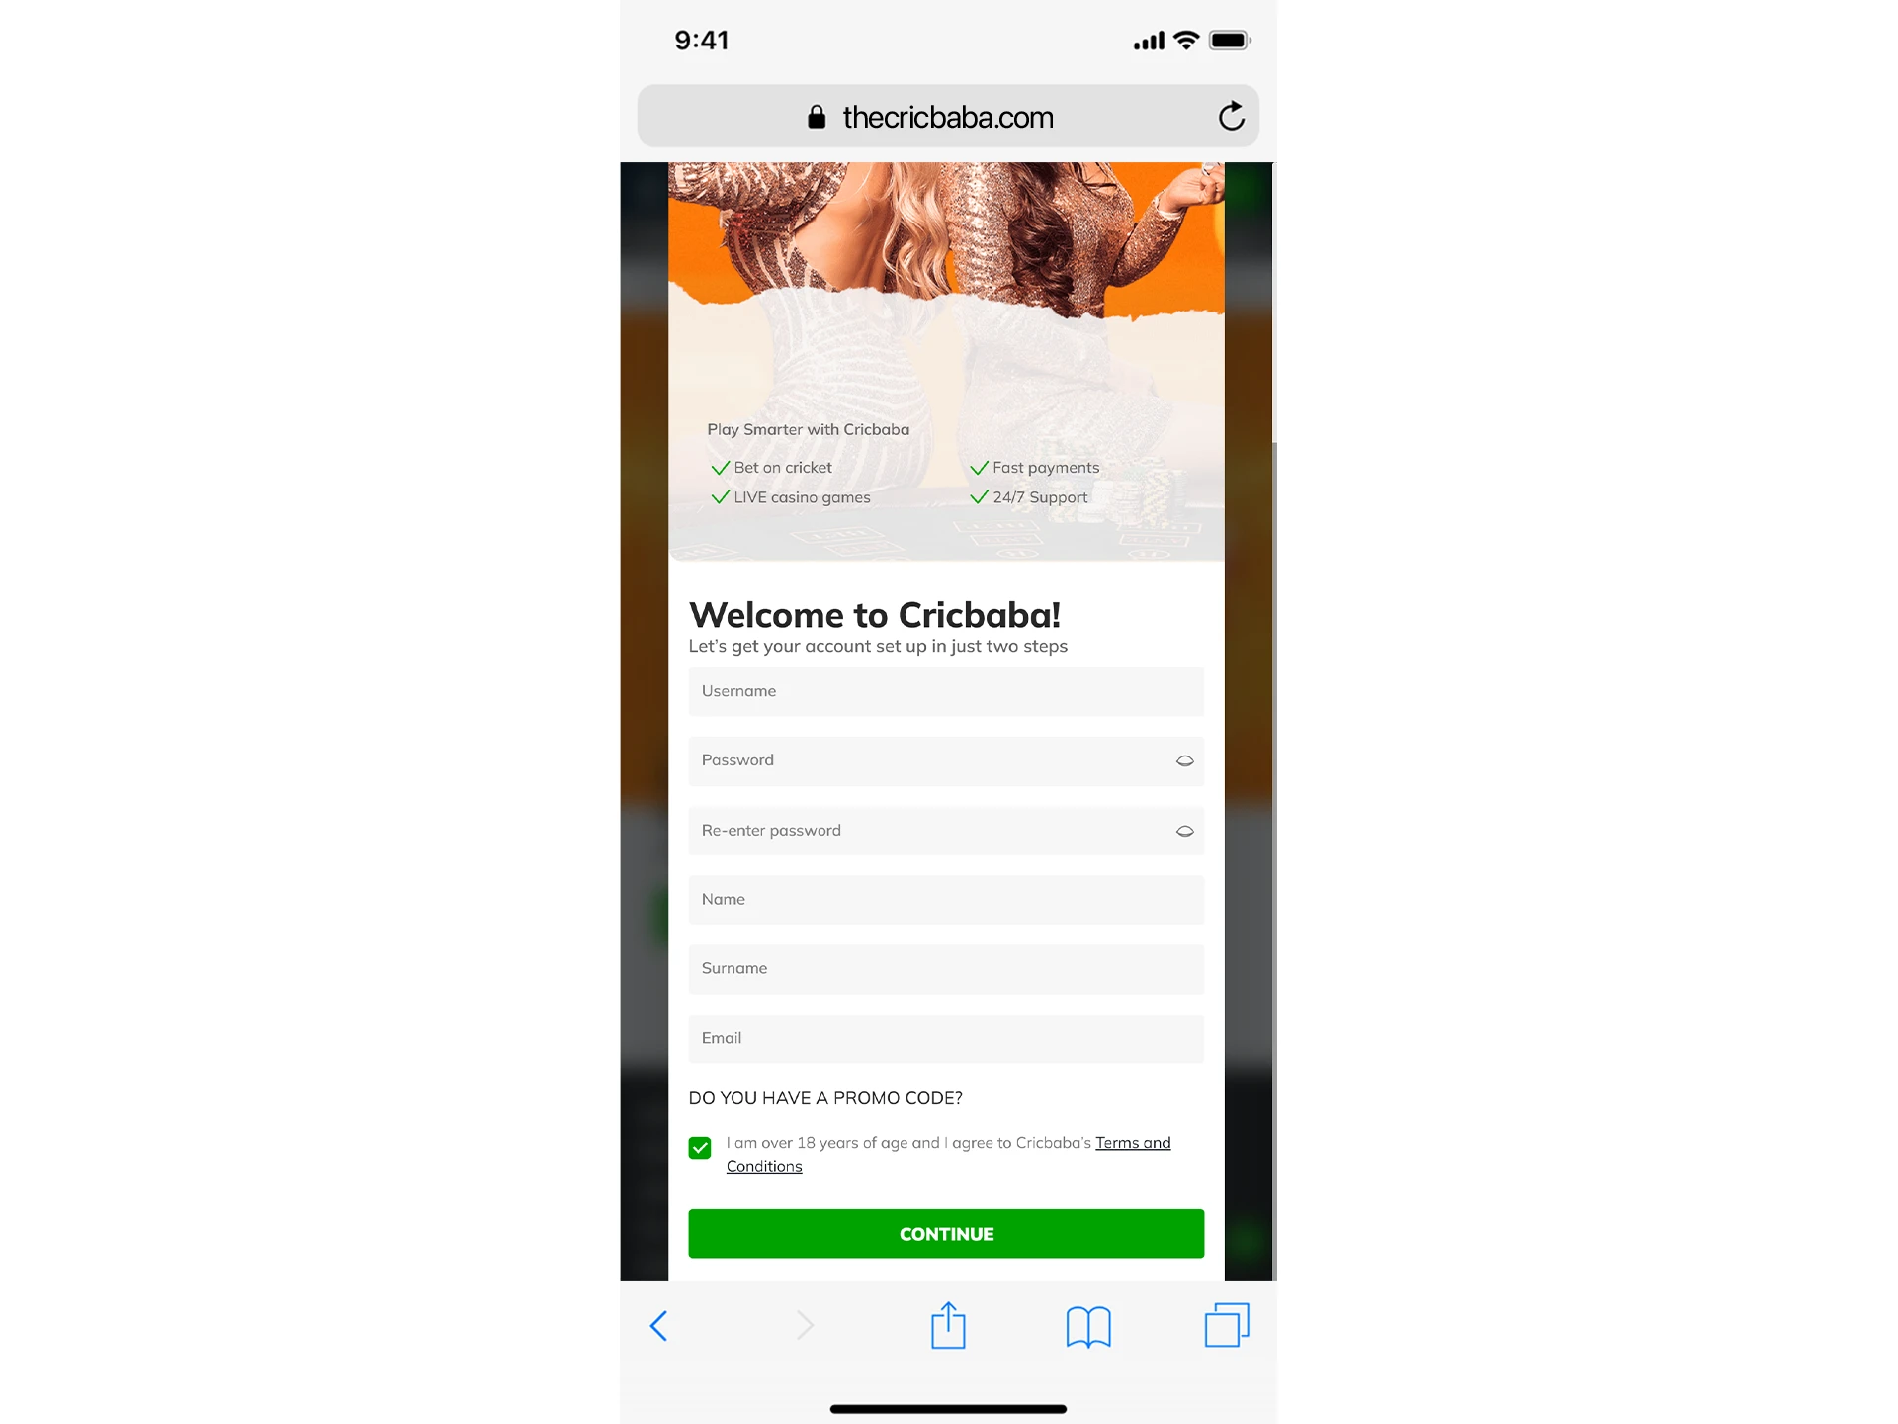Tap the bookmarks icon

click(x=1086, y=1324)
